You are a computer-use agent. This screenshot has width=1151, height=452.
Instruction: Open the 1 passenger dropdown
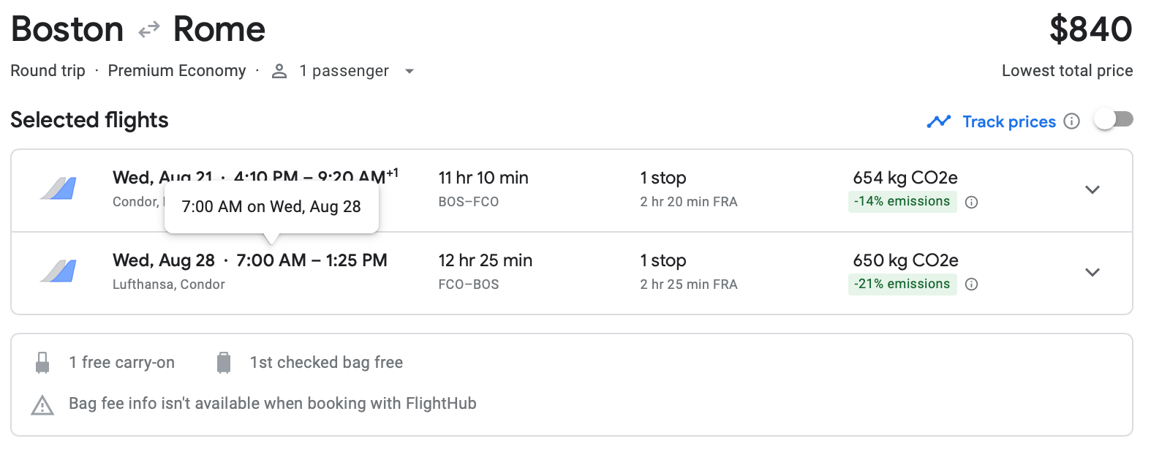point(410,71)
